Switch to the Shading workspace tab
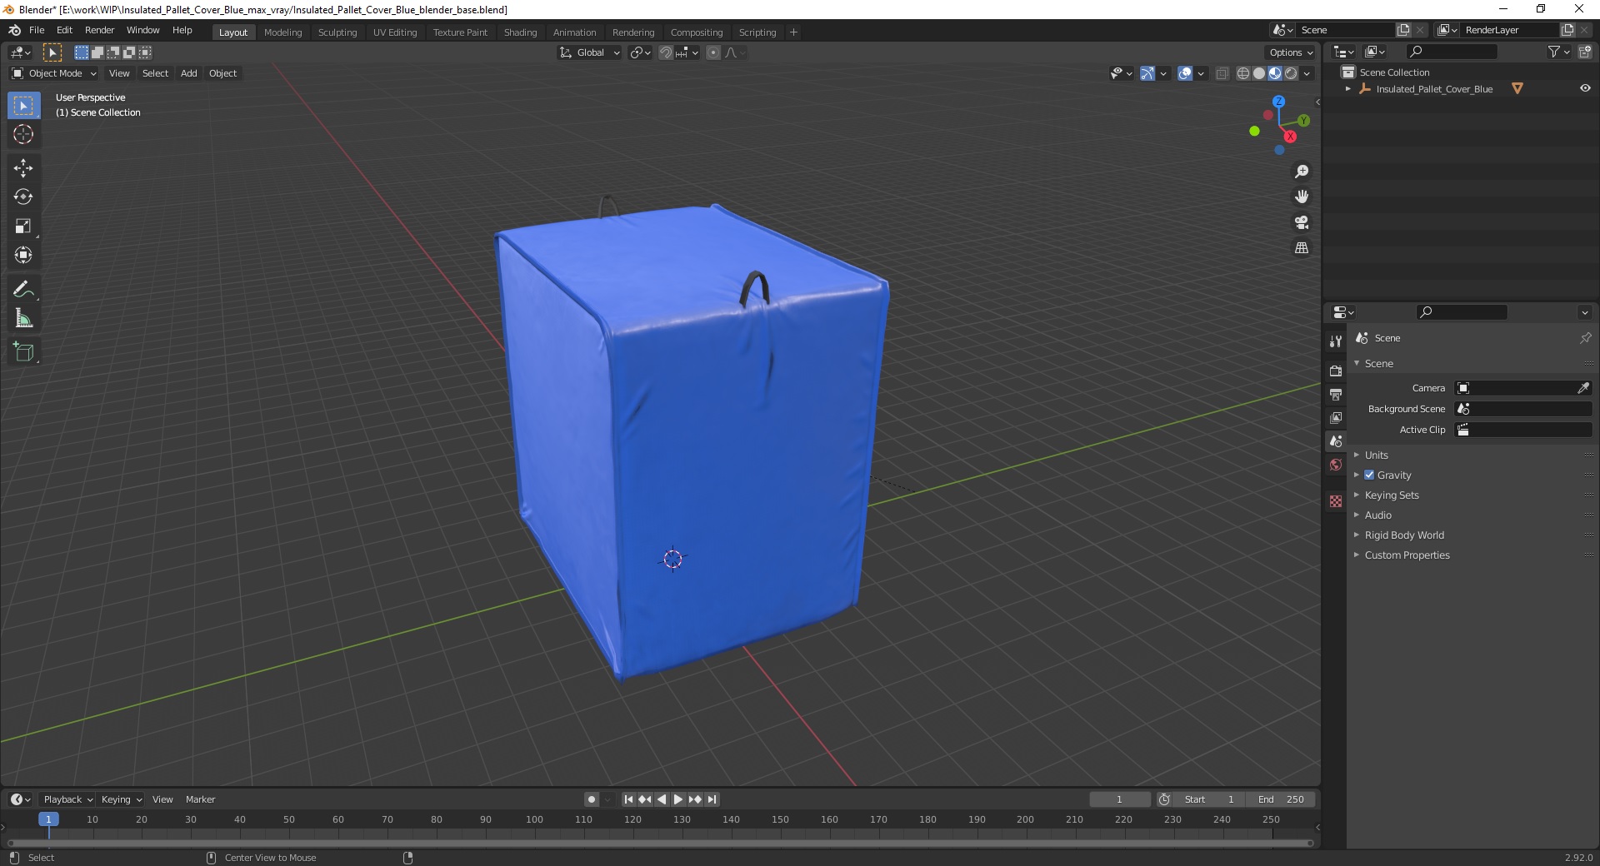The image size is (1600, 866). pyautogui.click(x=520, y=32)
